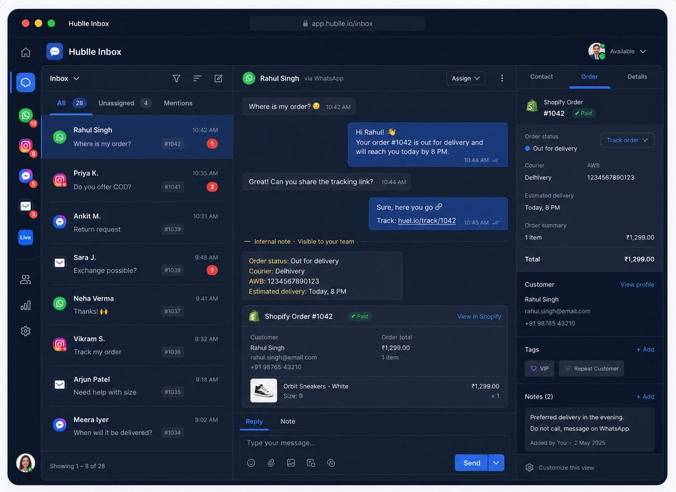Viewport: 676px width, 492px height.
Task: Open Arjun Patel conversation
Action: click(137, 386)
